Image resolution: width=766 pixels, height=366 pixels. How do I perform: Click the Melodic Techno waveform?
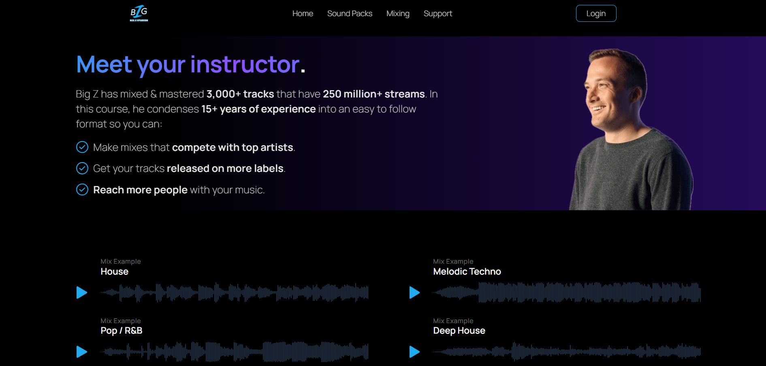tap(567, 293)
